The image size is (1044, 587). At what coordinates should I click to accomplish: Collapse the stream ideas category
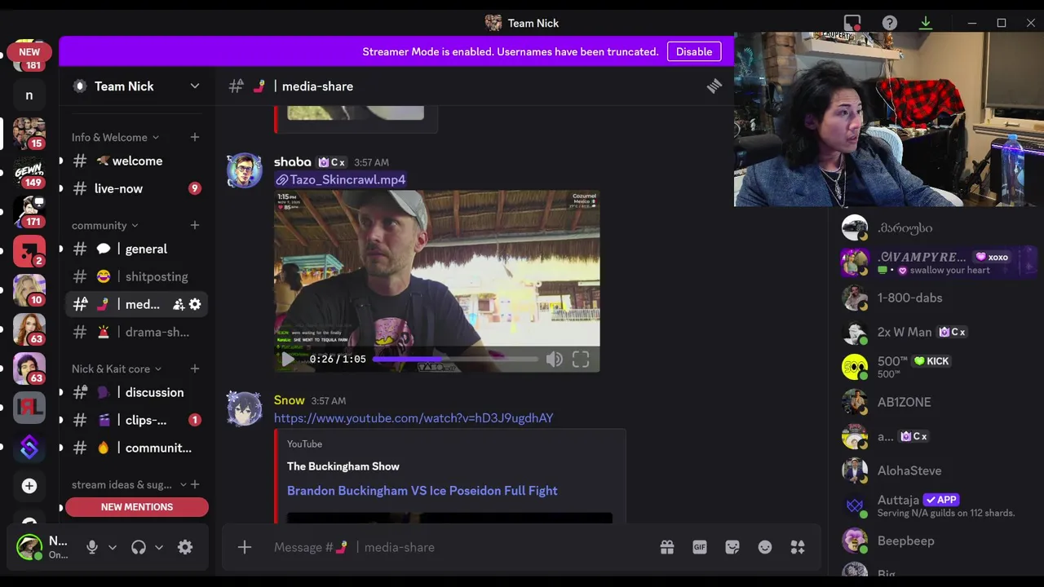[129, 484]
